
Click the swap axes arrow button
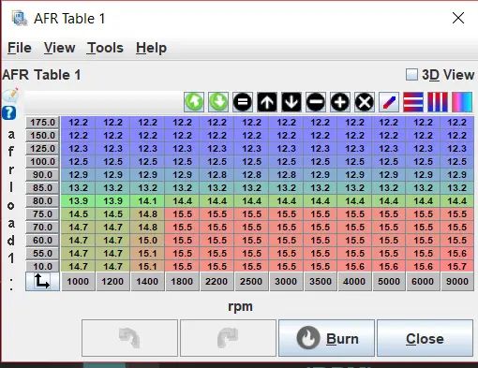coord(42,281)
